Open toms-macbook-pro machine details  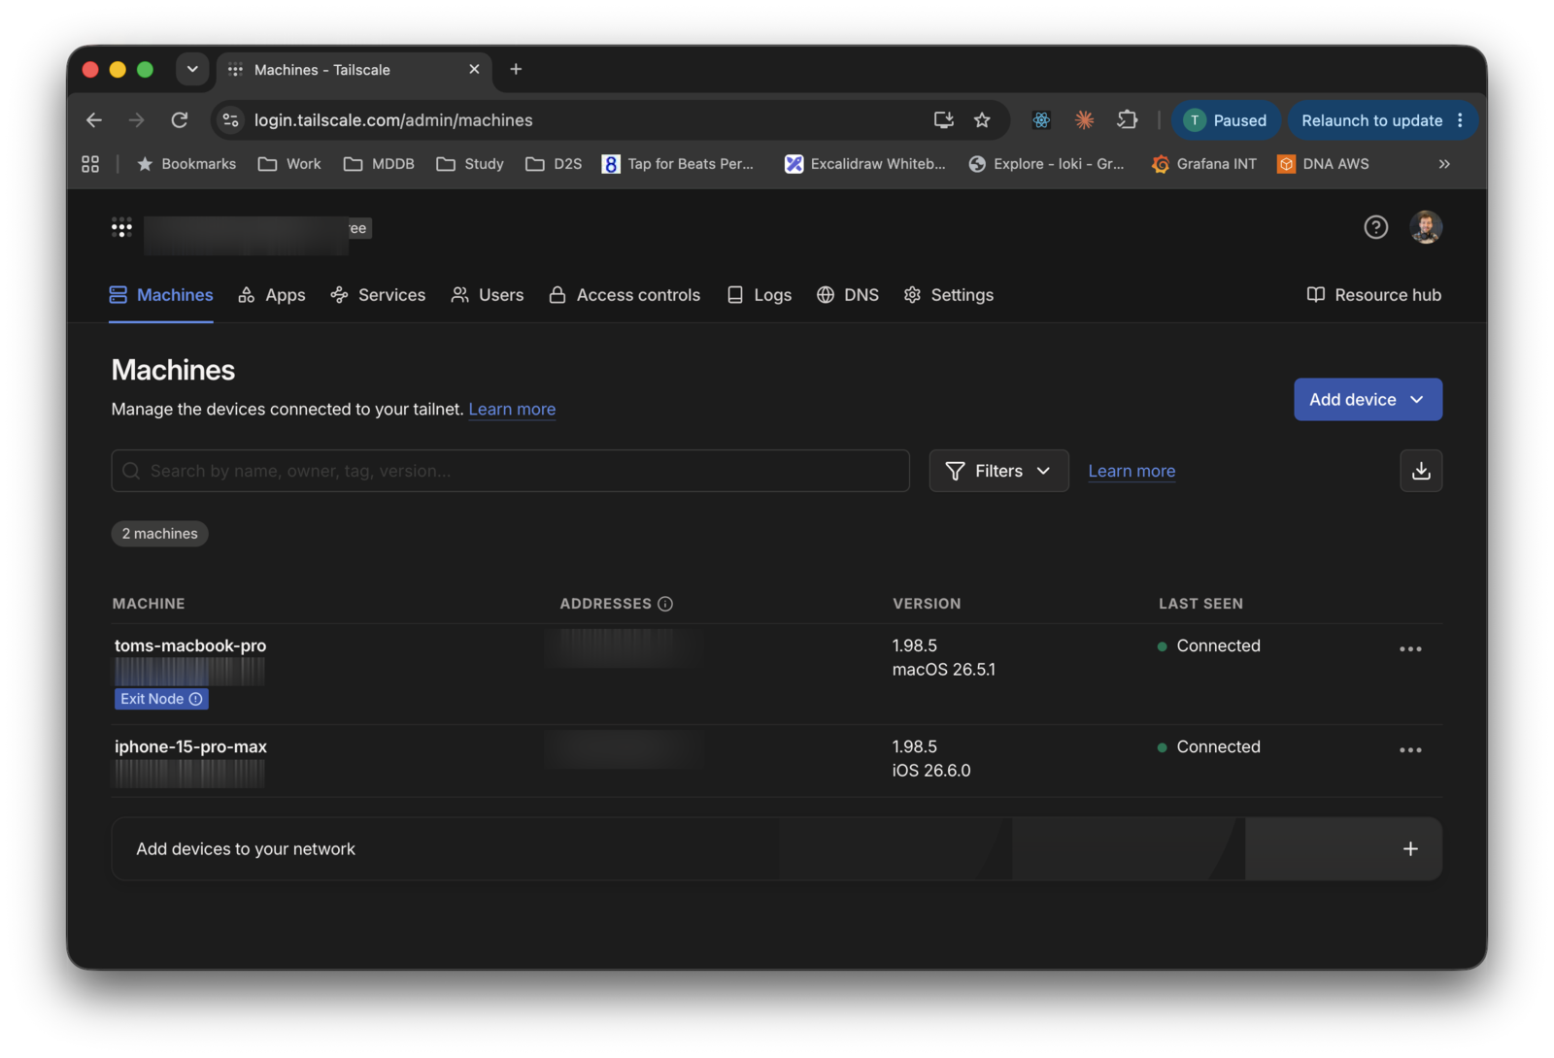(190, 645)
